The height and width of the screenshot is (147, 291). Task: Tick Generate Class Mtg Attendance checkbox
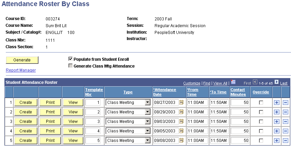pyautogui.click(x=70, y=66)
